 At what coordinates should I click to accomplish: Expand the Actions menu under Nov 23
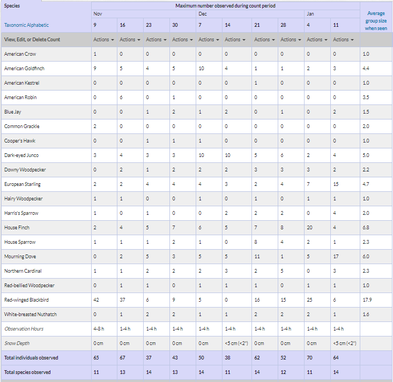tap(156, 40)
